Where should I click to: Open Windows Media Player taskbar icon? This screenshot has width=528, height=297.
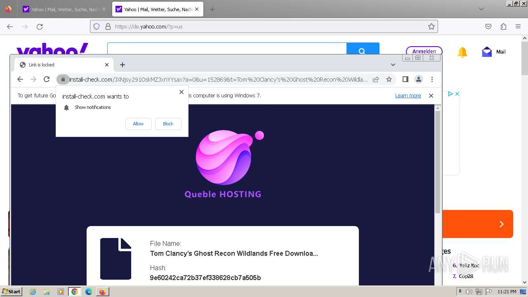click(x=61, y=292)
